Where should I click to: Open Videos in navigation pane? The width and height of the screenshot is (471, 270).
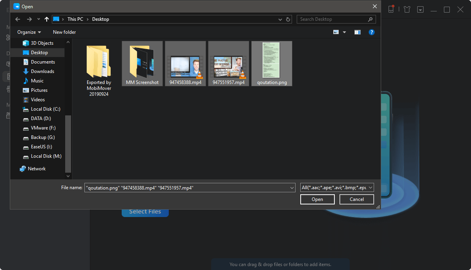(33, 100)
